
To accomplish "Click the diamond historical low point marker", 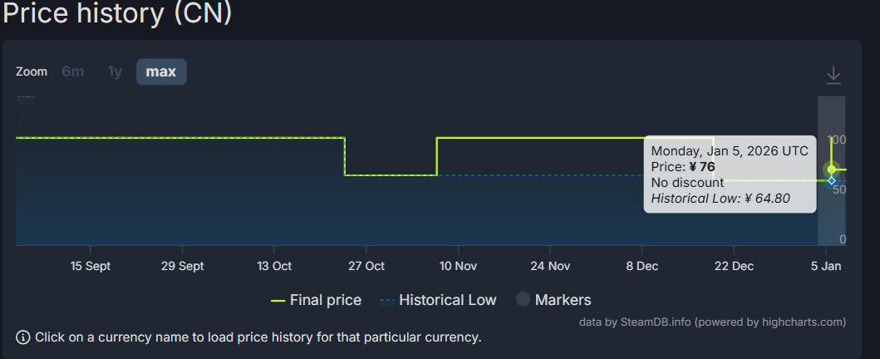I will tap(831, 180).
